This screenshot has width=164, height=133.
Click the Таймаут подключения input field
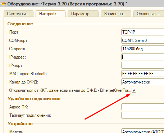point(143,115)
